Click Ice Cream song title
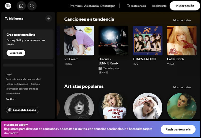Viewport: 201px width, 138px height. (71, 59)
